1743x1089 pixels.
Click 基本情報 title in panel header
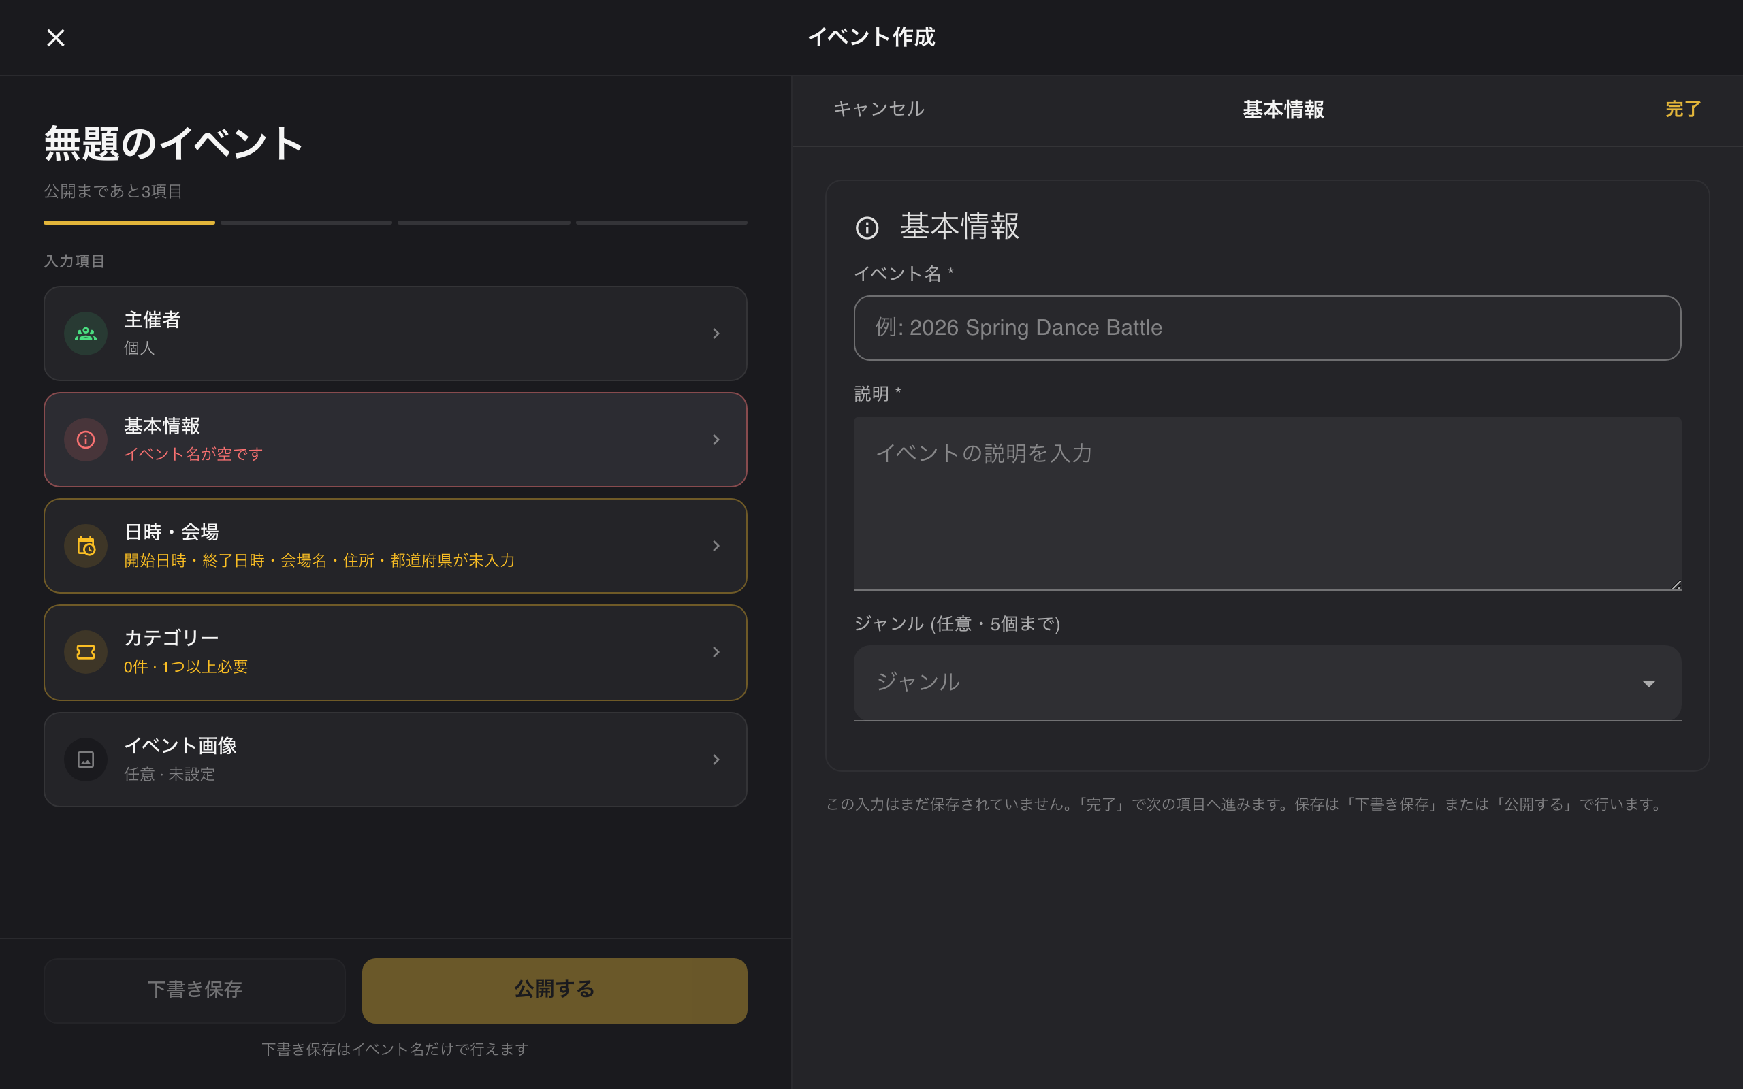point(1283,110)
